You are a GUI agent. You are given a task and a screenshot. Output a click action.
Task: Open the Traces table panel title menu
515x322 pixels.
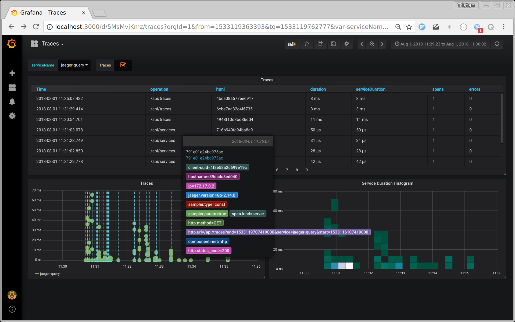[x=267, y=80]
